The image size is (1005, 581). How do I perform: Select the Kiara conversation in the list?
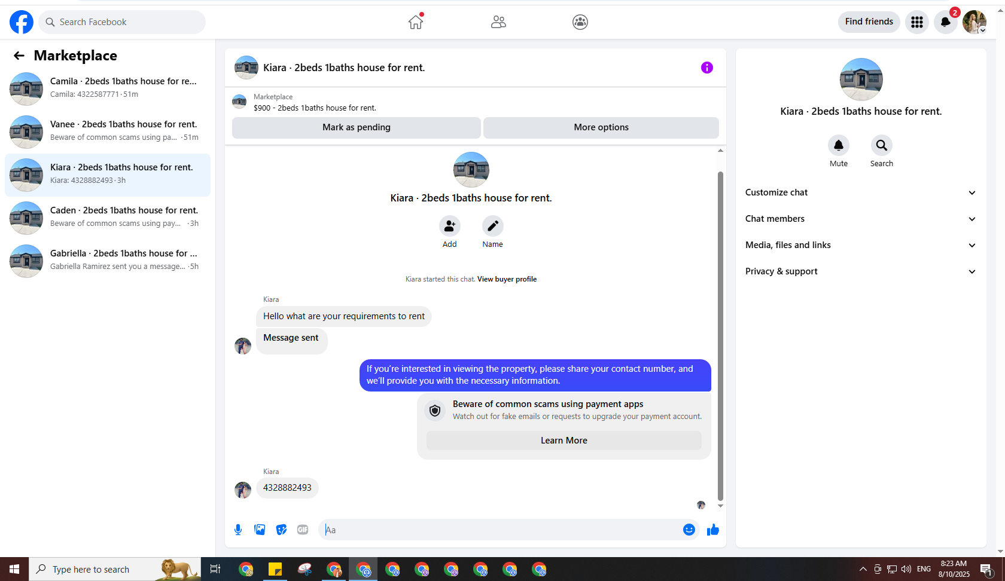tap(108, 175)
